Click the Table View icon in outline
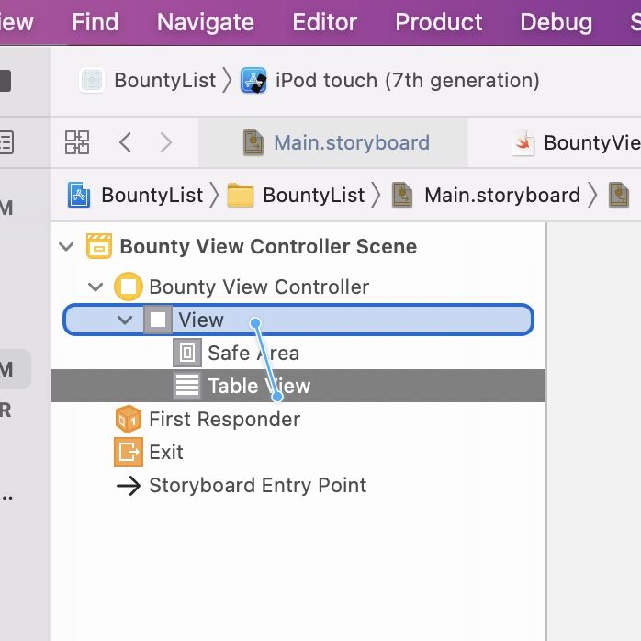The width and height of the screenshot is (641, 641). tap(187, 386)
